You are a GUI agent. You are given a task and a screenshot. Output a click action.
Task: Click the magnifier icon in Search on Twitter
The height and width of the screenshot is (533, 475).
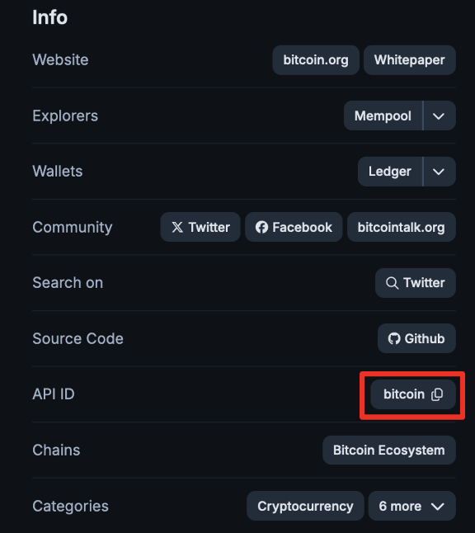point(392,283)
